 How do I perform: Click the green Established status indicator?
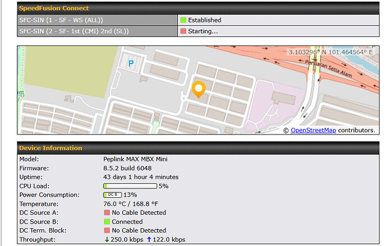[x=183, y=20]
